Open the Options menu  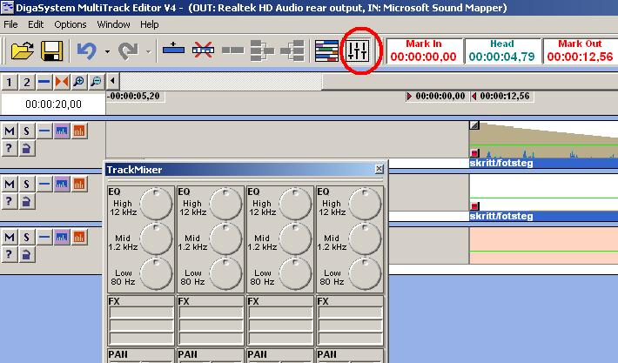[71, 24]
